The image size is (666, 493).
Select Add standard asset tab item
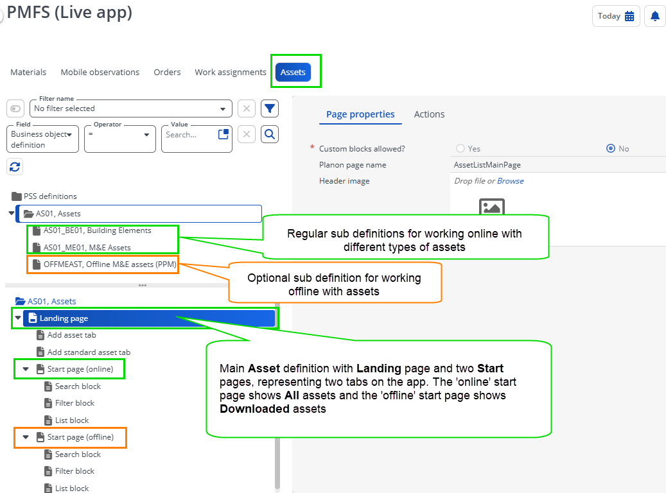click(x=89, y=352)
